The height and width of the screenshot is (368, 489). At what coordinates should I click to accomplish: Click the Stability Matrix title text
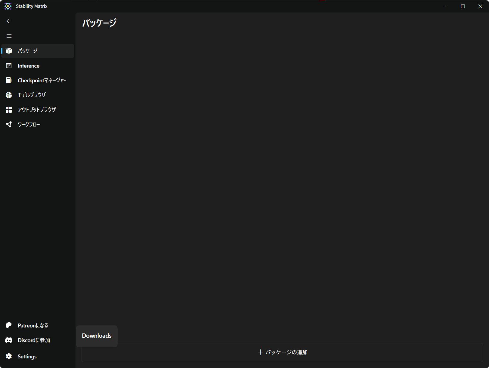tap(32, 6)
